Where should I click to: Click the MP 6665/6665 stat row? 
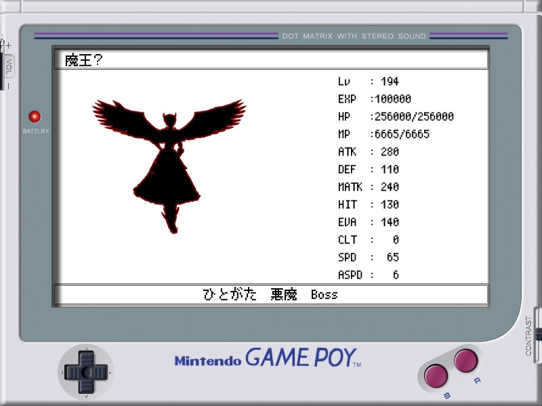pos(383,134)
